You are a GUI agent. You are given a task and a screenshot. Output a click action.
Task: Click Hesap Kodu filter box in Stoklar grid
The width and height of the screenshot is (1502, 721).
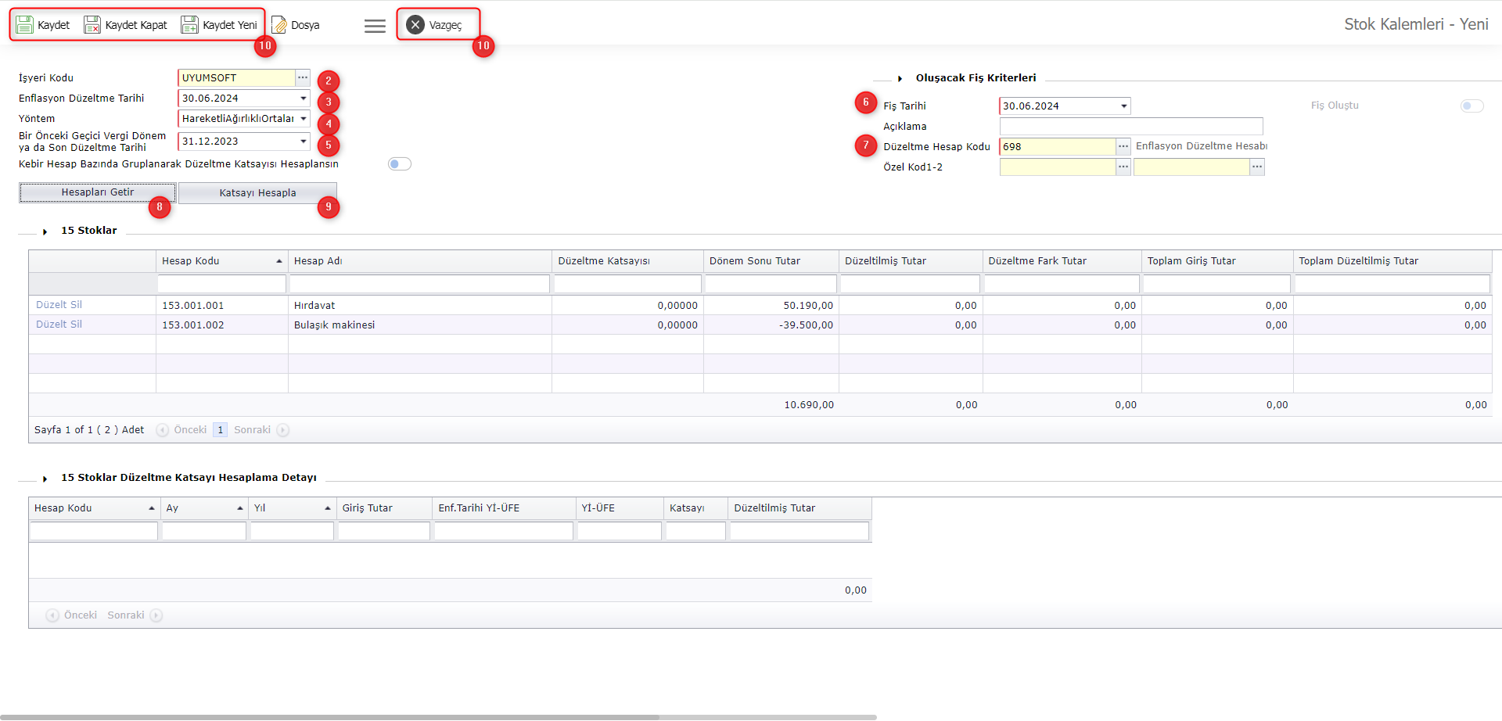click(x=222, y=284)
